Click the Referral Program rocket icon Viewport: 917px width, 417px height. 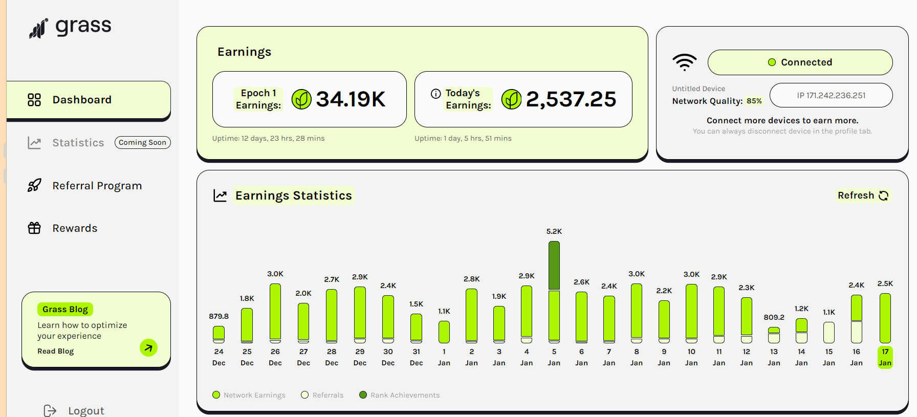[34, 185]
